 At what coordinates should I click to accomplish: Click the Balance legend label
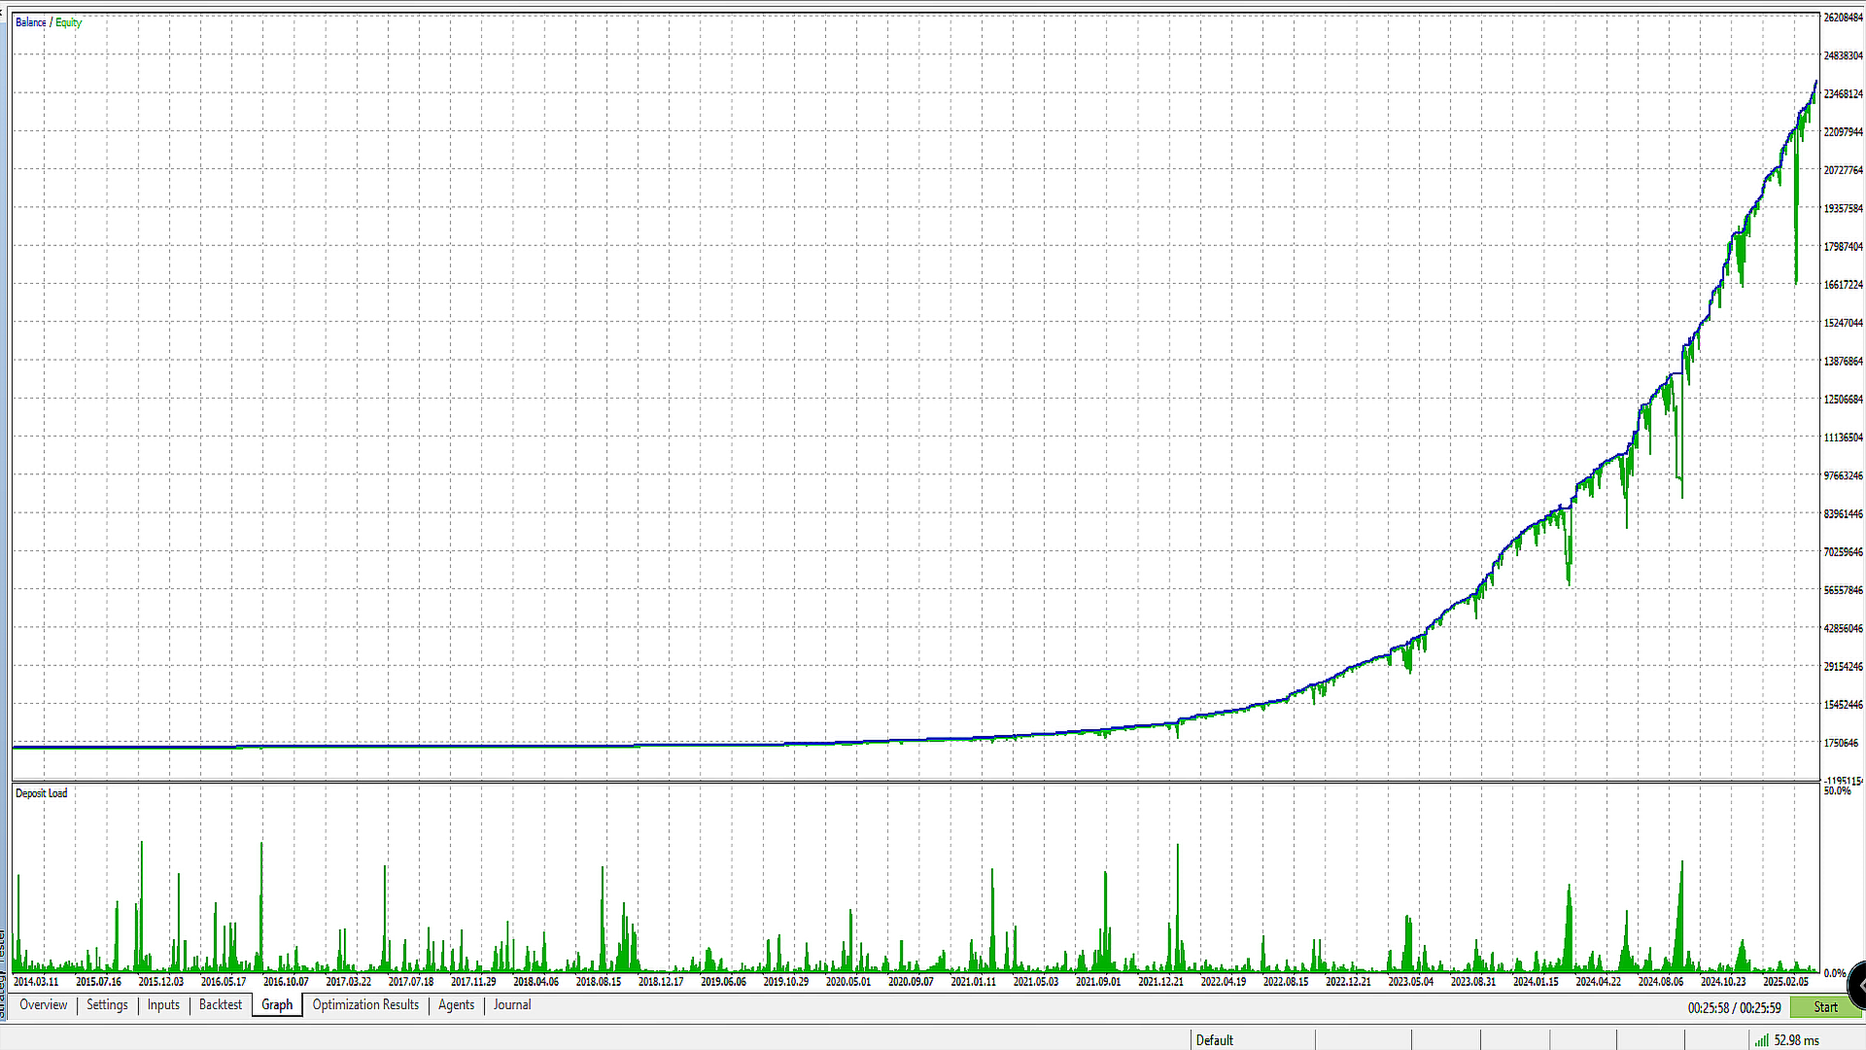30,22
